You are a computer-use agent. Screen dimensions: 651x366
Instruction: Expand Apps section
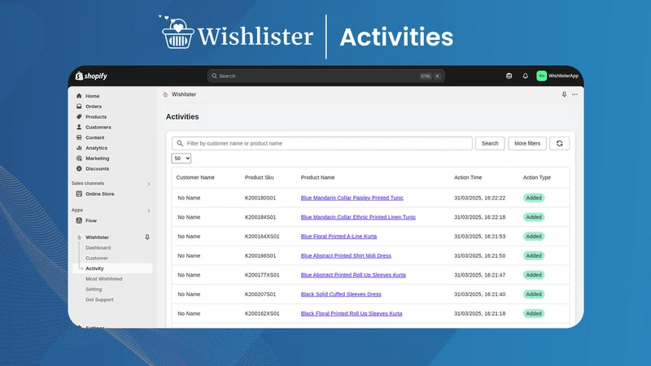click(149, 211)
